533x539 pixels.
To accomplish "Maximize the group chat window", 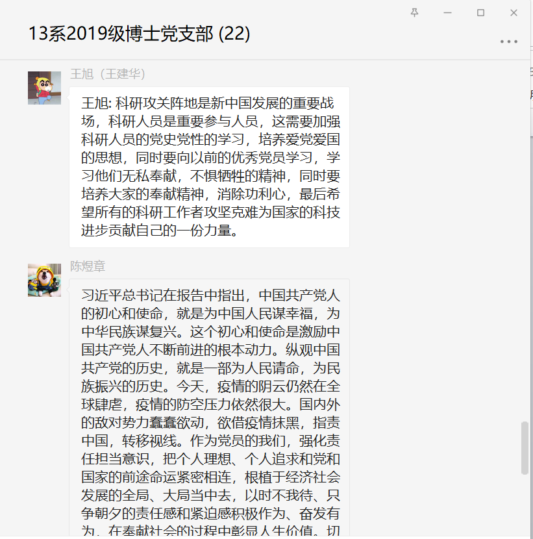I will 480,13.
